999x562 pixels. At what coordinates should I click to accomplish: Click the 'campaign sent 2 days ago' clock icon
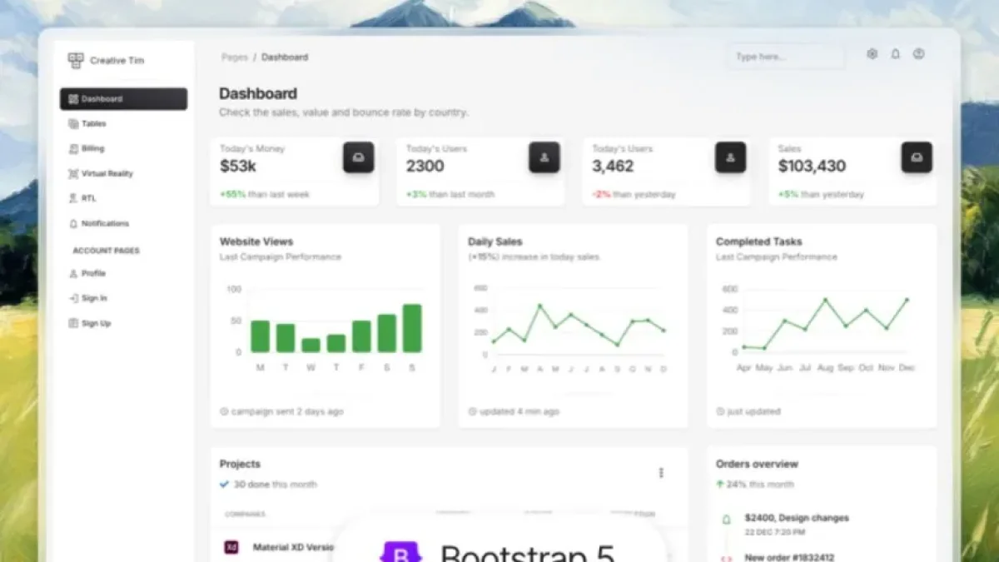click(224, 411)
